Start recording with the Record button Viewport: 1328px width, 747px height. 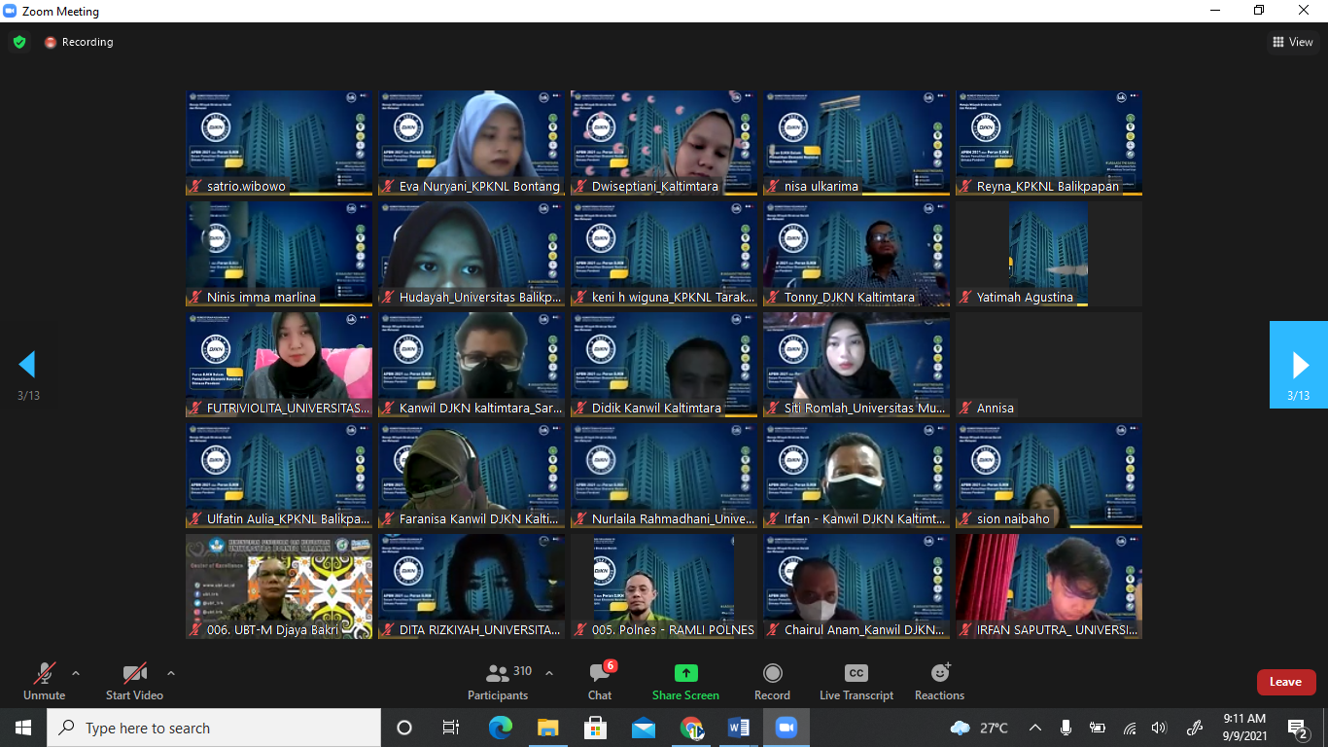click(772, 681)
